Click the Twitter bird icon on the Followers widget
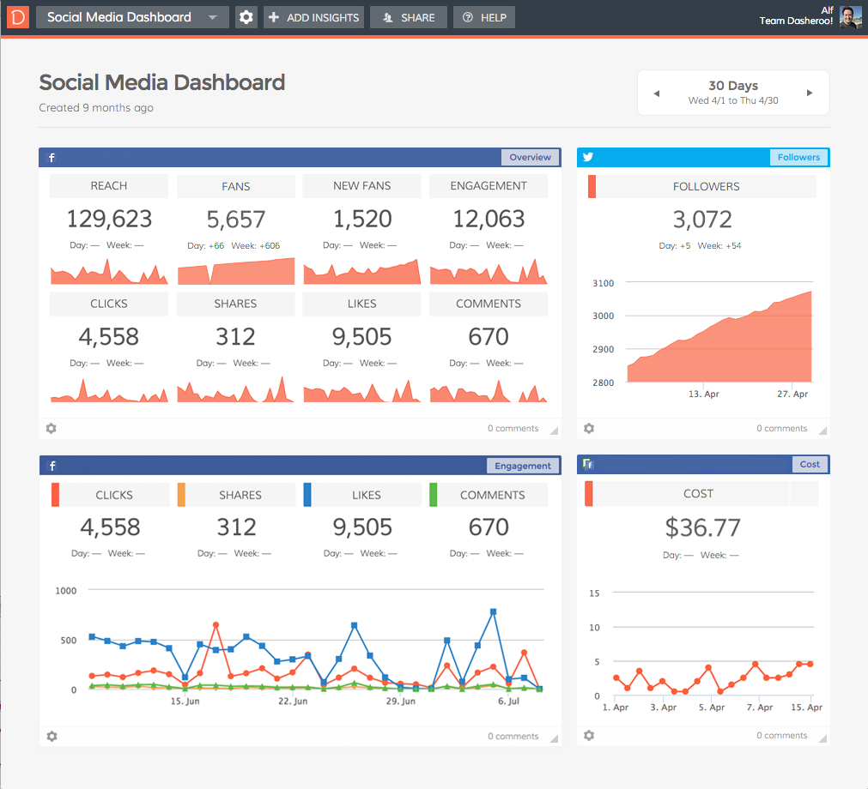 pyautogui.click(x=587, y=157)
